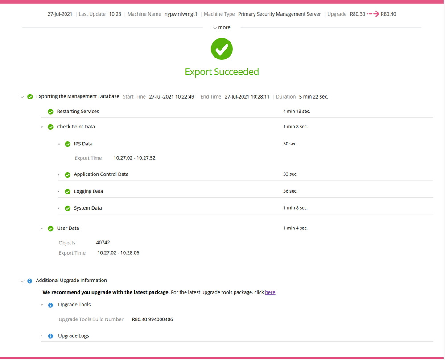Click the large green Export Succeeded checkmark
Viewport: 445px width, 360px height.
tap(222, 49)
